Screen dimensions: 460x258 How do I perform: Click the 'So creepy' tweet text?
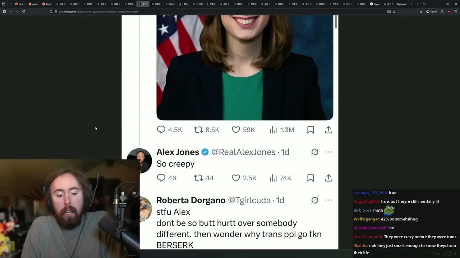click(x=175, y=164)
